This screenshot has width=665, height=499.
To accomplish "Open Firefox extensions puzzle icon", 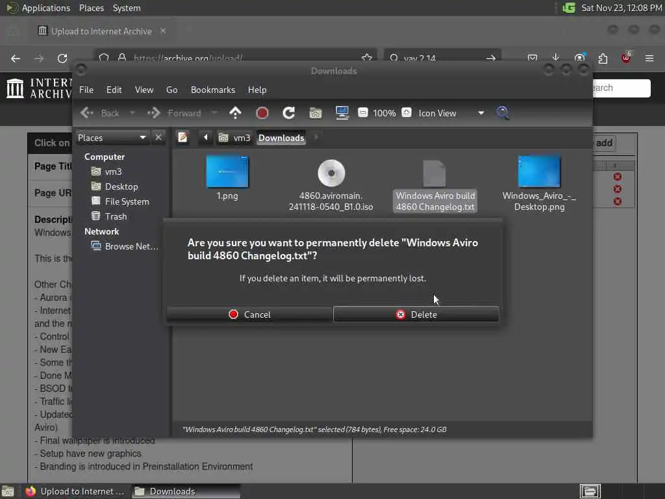I will 603,58.
